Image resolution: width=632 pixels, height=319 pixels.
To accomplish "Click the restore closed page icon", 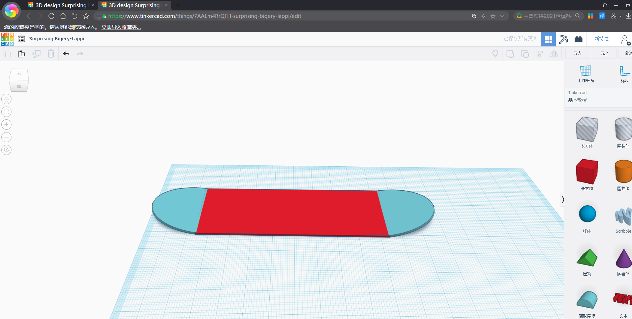I will click(74, 16).
